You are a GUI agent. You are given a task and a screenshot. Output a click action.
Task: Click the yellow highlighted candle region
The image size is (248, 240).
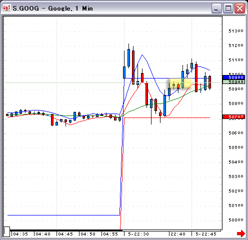(180, 84)
